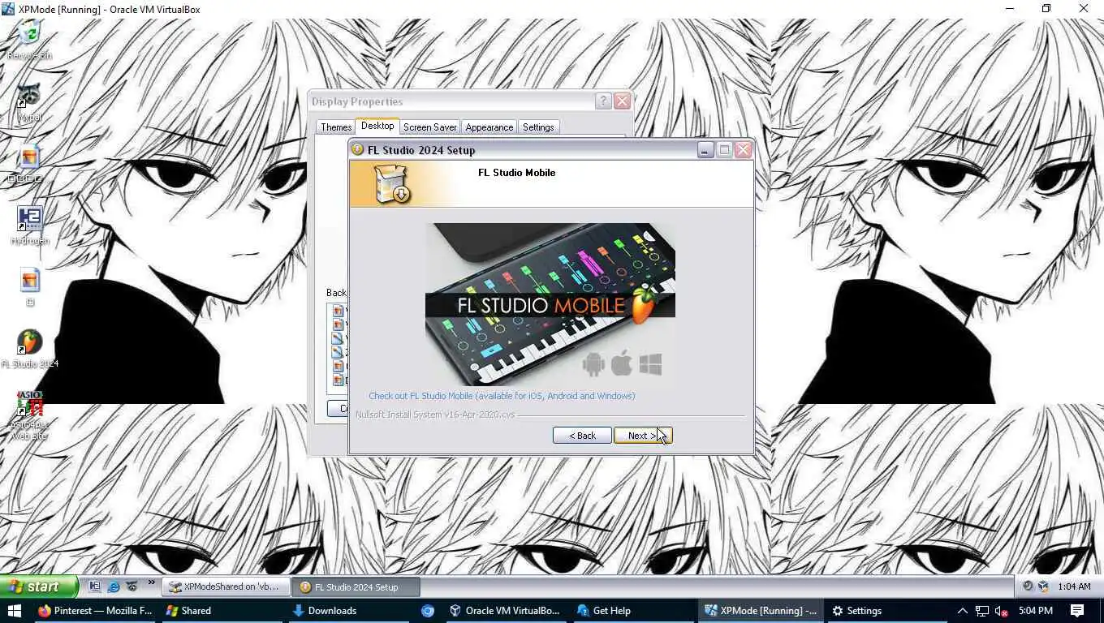Screen dimensions: 1104x623
Task: Click the Next button in FL Studio Setup
Action: click(643, 436)
